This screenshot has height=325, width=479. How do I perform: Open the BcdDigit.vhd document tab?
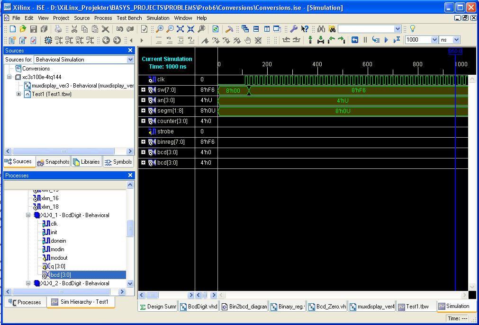point(199,307)
